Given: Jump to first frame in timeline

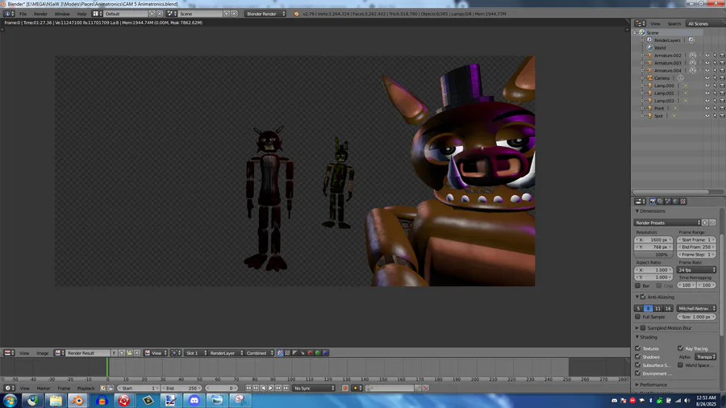Looking at the screenshot, I should click(x=248, y=388).
